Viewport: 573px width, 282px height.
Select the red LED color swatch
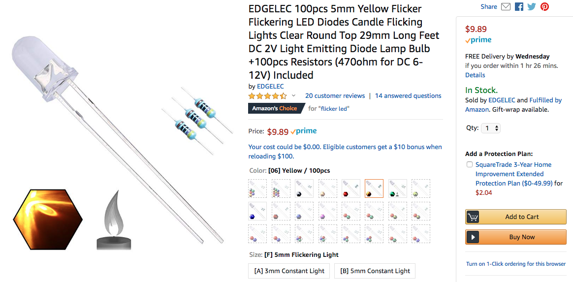(x=351, y=188)
